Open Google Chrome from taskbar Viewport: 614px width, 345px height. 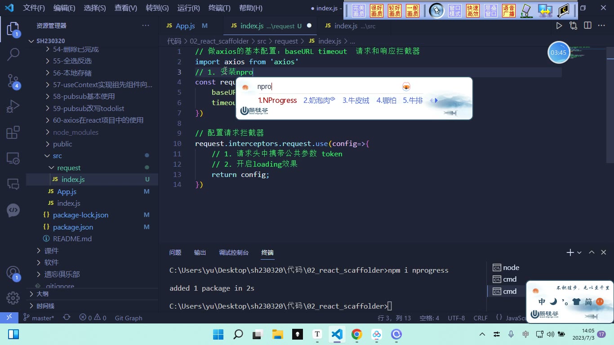pos(357,334)
